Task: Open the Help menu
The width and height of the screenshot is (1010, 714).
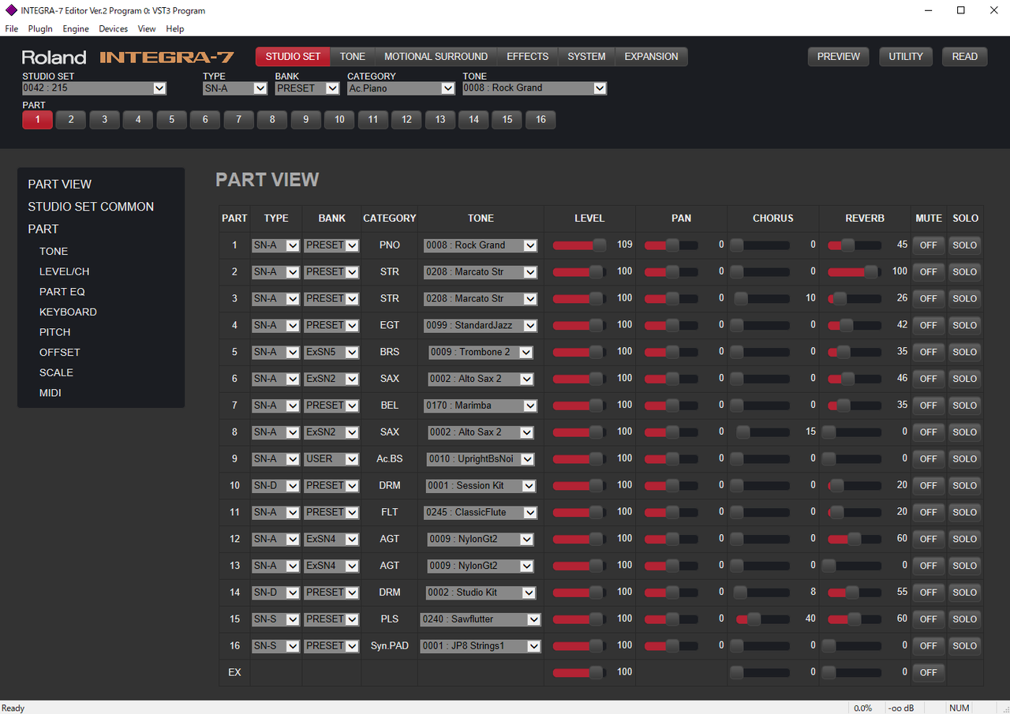Action: (175, 29)
